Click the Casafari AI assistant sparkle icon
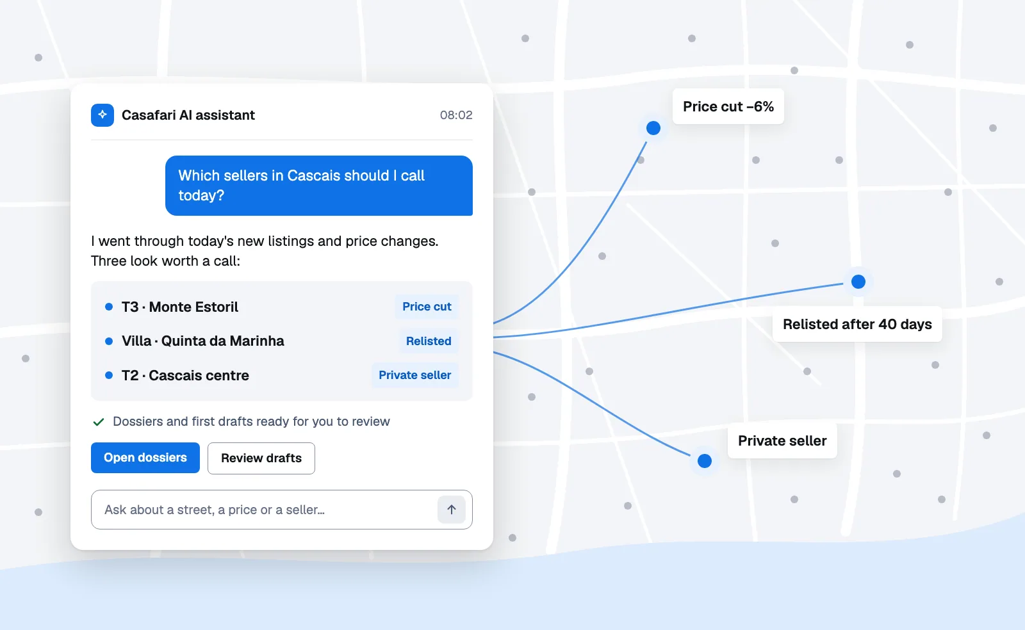This screenshot has width=1025, height=630. tap(102, 115)
